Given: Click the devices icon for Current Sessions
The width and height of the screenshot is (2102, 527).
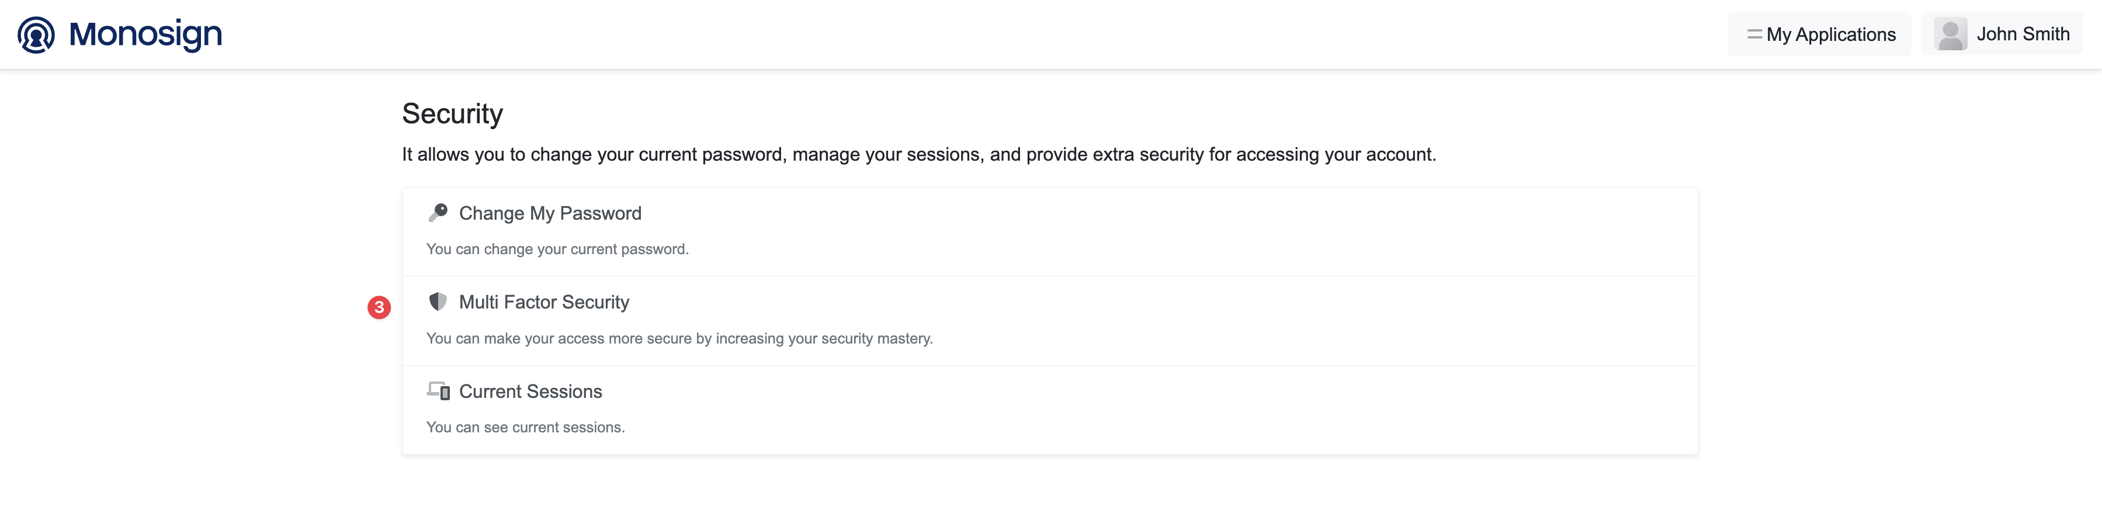Looking at the screenshot, I should pos(438,391).
